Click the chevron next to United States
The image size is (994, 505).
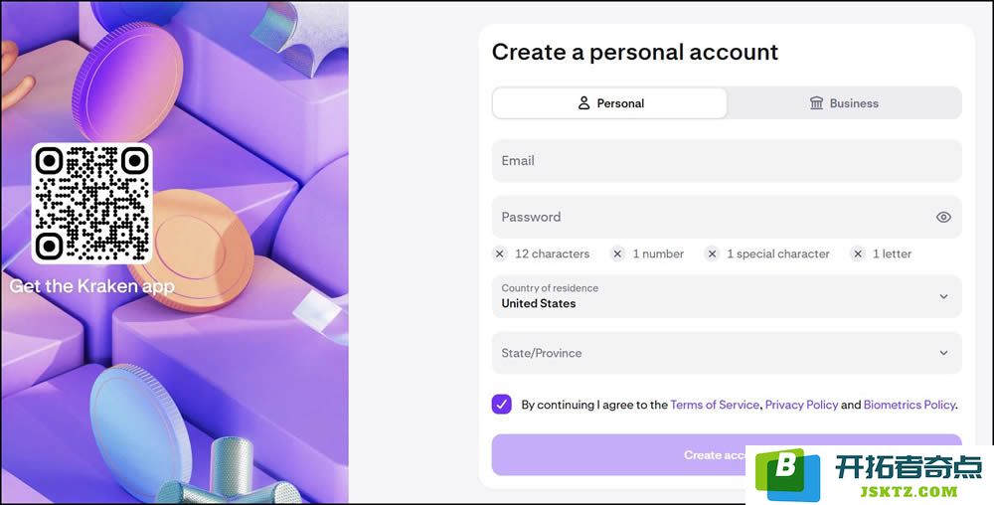tap(943, 296)
